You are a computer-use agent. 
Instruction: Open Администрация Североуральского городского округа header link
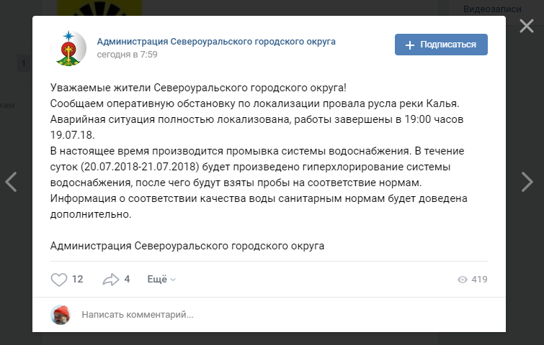pos(216,42)
